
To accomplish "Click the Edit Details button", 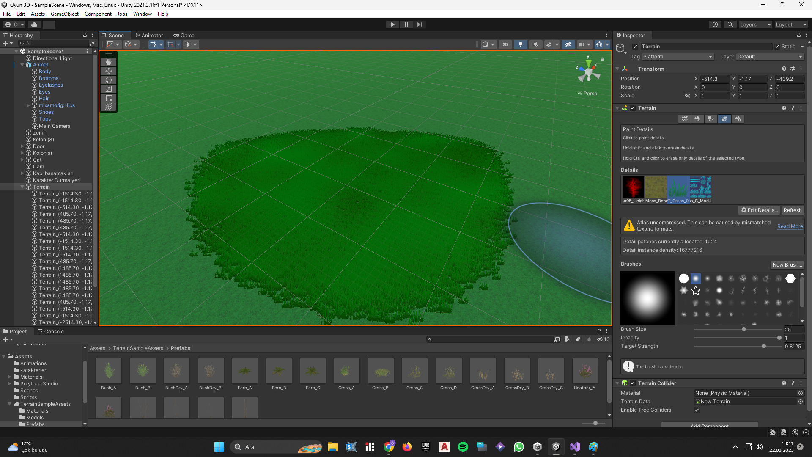I will tap(759, 210).
